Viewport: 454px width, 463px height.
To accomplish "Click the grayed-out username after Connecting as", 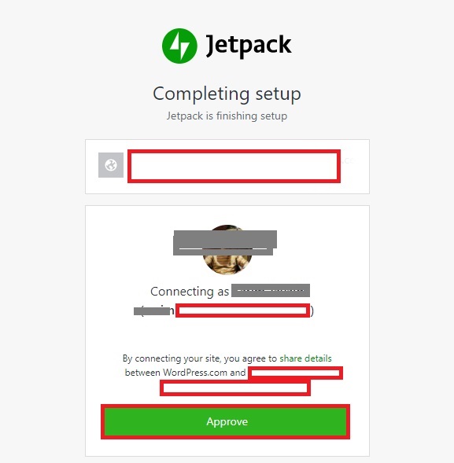I will click(x=271, y=291).
